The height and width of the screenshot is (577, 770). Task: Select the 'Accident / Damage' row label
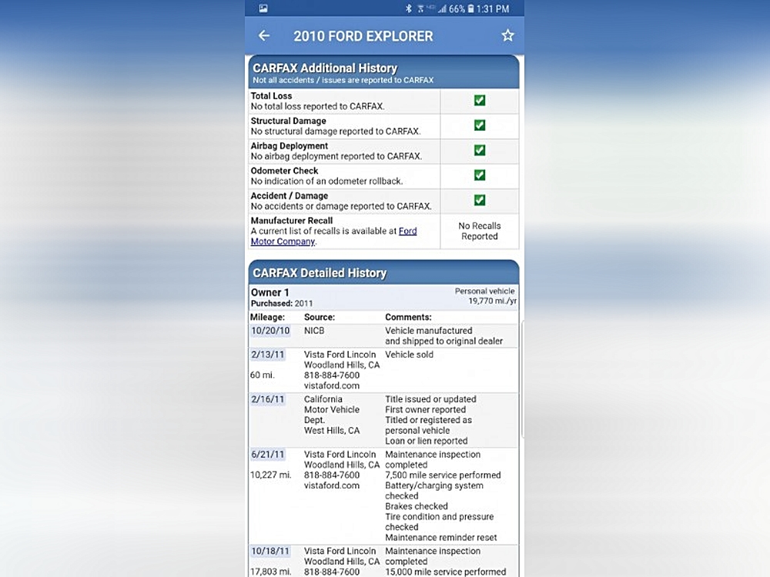[290, 195]
